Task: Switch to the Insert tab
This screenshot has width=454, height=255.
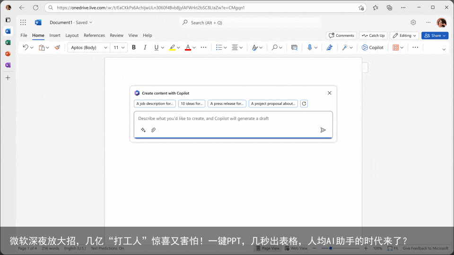Action: pyautogui.click(x=55, y=35)
